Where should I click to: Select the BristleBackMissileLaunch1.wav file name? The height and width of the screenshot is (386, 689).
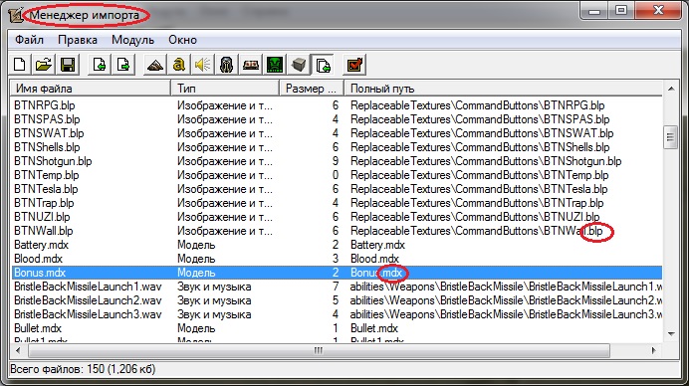click(88, 287)
